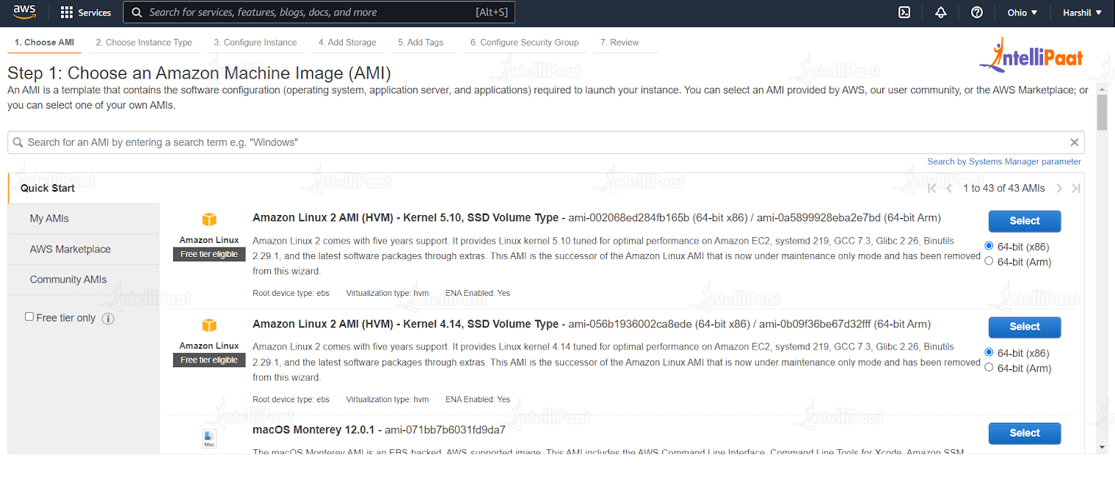Screen dimensions: 1115x483
Task: Open the Harshil account dropdown
Action: pyautogui.click(x=1081, y=12)
